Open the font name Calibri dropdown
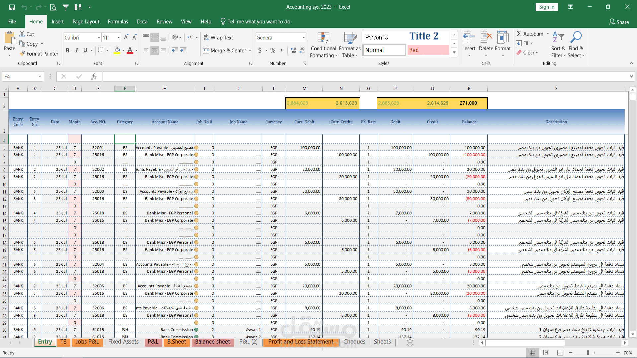637x358 pixels. (99, 38)
